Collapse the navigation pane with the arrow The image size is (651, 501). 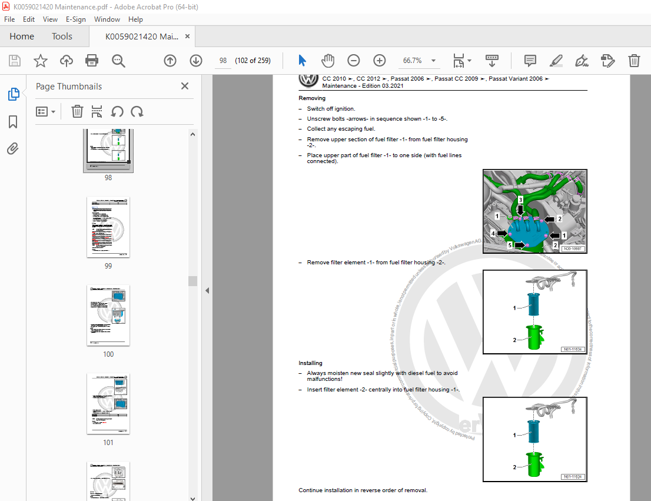[x=207, y=291]
